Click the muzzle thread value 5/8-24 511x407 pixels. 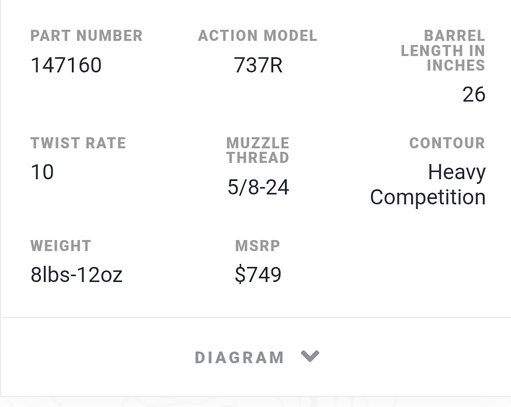(x=258, y=187)
